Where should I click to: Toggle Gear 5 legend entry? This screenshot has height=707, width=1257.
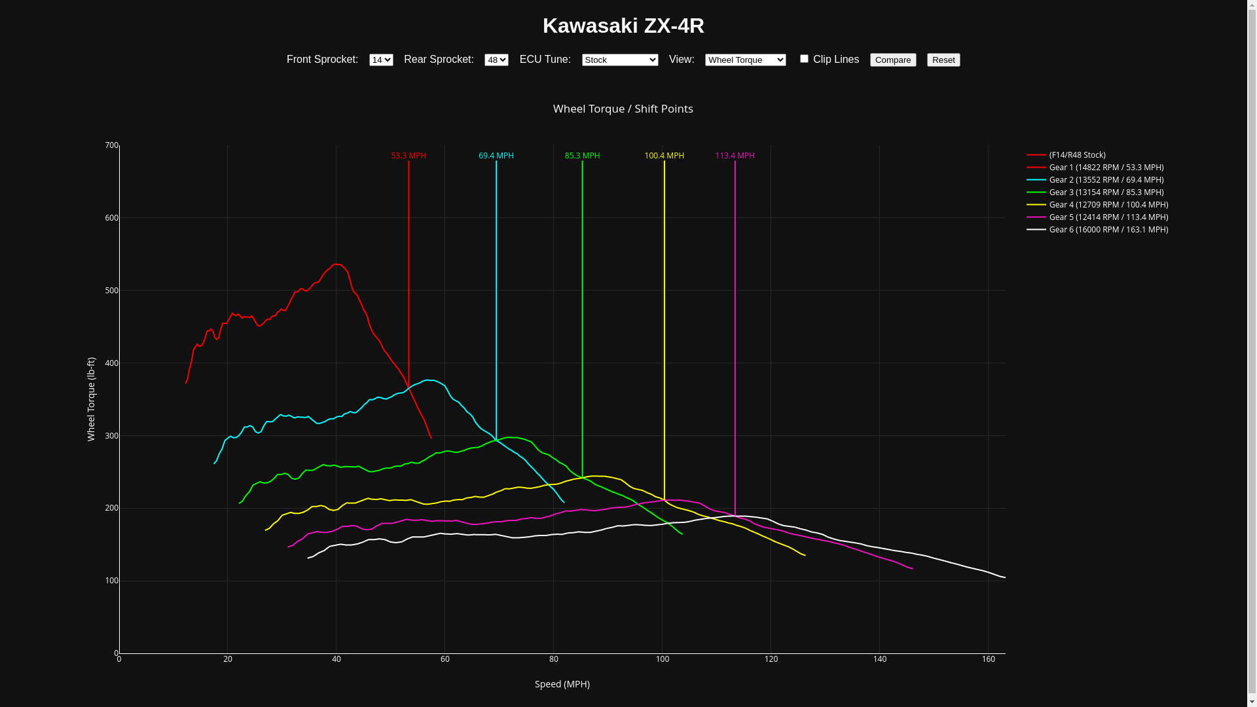coord(1108,217)
